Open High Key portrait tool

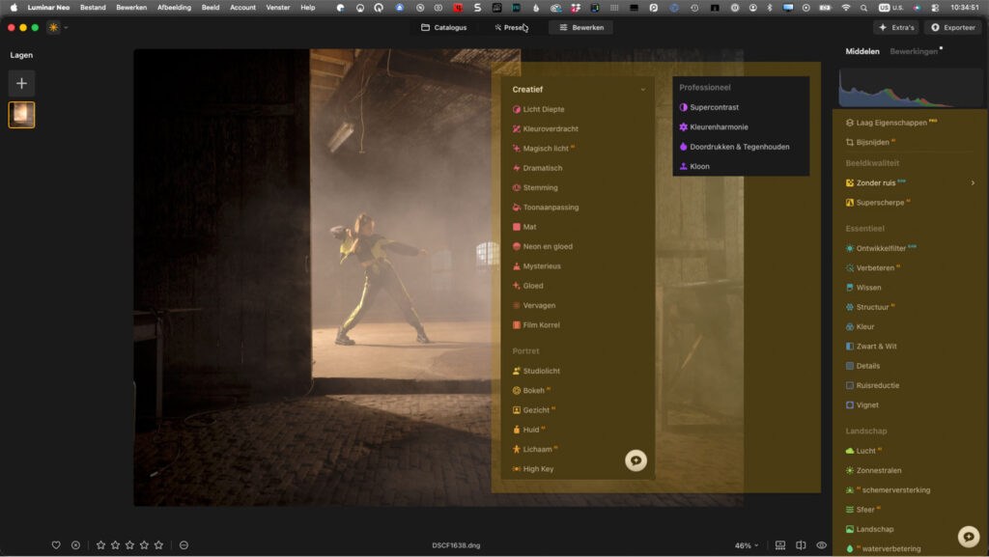(533, 469)
